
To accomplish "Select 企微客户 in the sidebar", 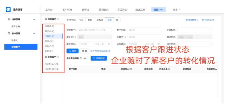I will (x=21, y=47).
